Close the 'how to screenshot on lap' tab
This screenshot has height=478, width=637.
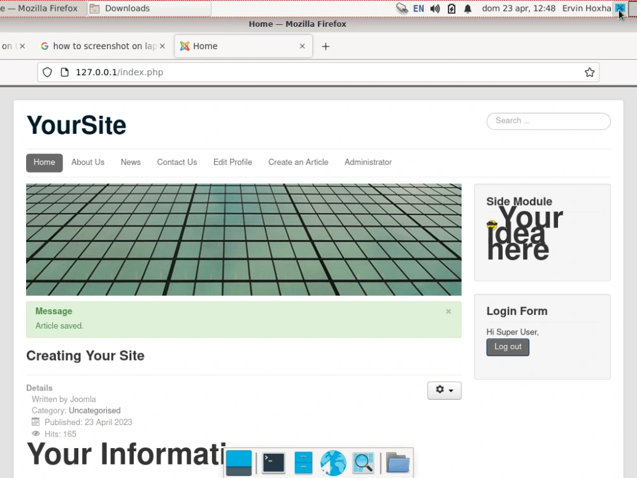[x=162, y=47]
